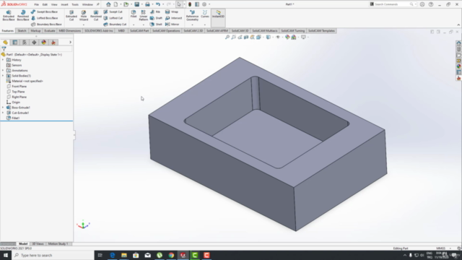Choose Swept Boss/Base feature
462x260 pixels.
click(x=44, y=12)
